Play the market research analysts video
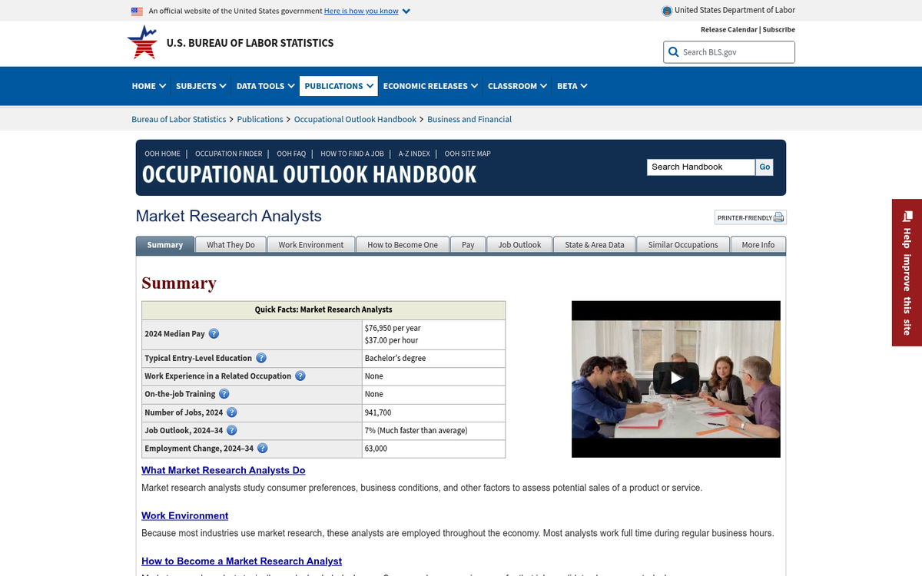 (675, 378)
